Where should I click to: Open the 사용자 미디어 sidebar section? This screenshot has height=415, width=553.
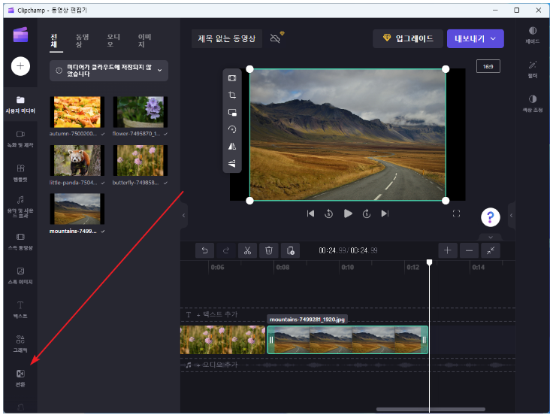click(20, 105)
